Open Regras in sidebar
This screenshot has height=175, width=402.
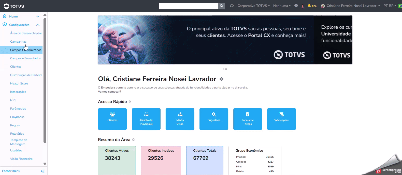pyautogui.click(x=15, y=125)
